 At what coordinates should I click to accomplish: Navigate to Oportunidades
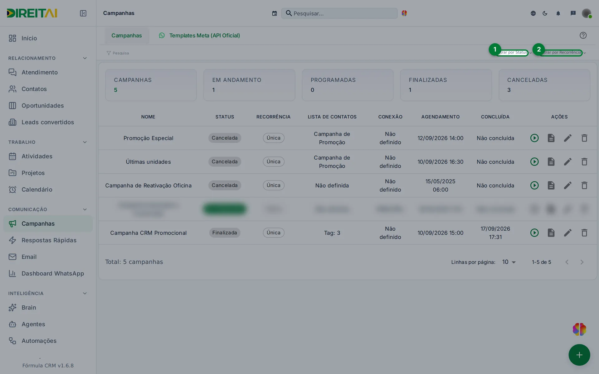[x=48, y=105]
